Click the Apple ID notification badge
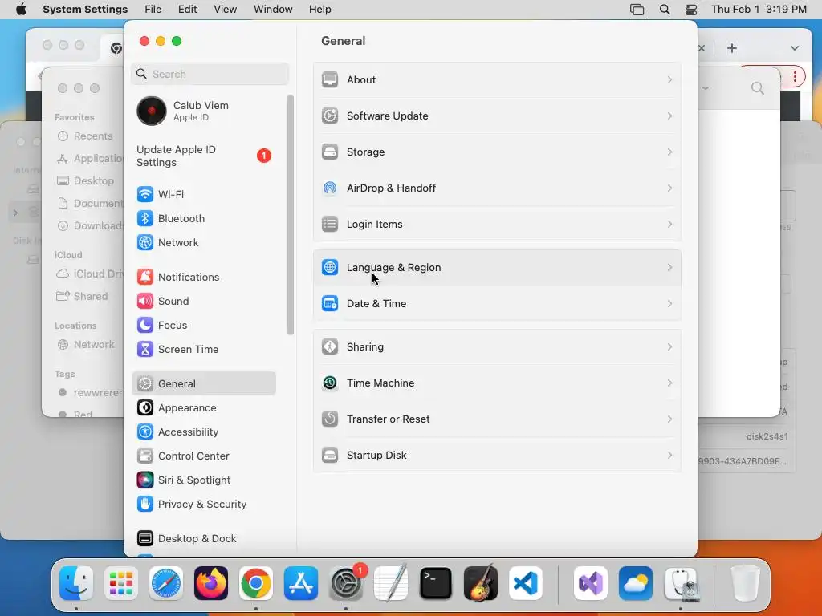The height and width of the screenshot is (616, 822). click(263, 156)
